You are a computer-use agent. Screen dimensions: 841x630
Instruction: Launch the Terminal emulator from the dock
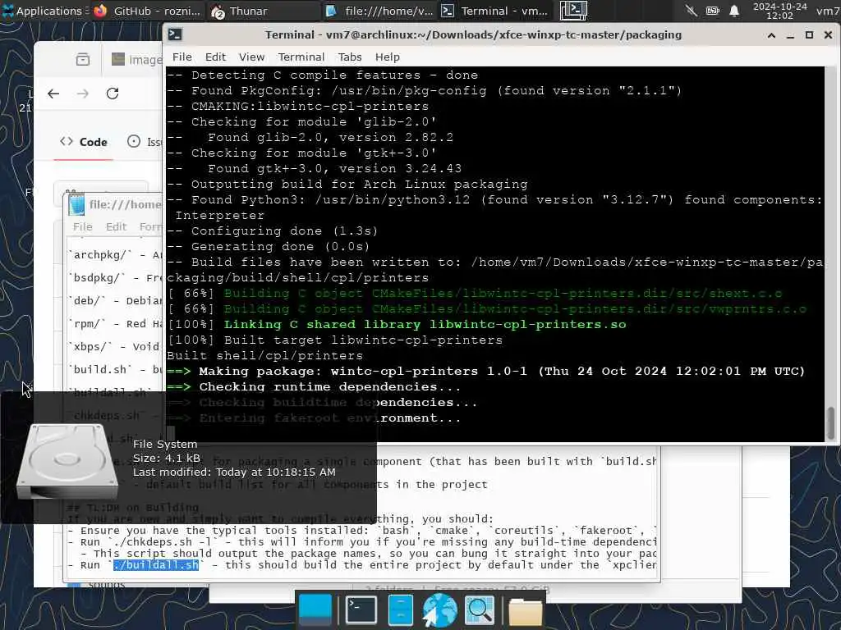click(361, 610)
